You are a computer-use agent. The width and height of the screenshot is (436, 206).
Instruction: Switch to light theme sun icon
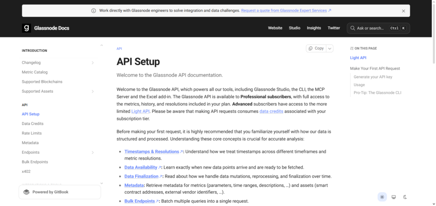point(382,197)
